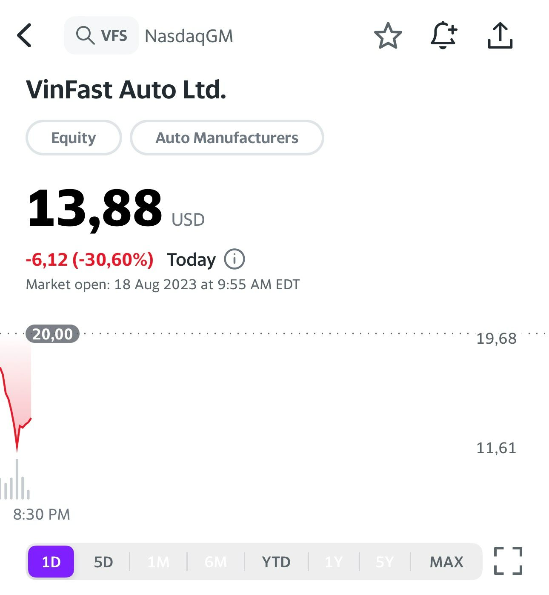Go back using the left arrow
The image size is (549, 595).
point(25,35)
